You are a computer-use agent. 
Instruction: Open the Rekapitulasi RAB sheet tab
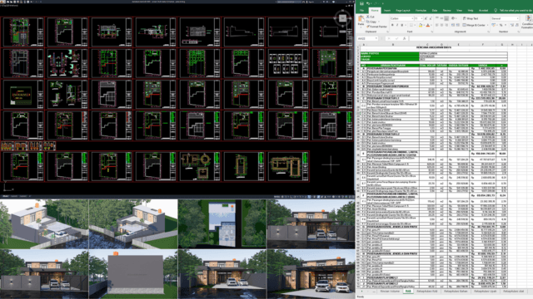(427, 292)
